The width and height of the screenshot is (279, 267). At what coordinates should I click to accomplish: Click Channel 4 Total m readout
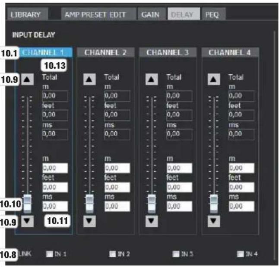(x=241, y=96)
